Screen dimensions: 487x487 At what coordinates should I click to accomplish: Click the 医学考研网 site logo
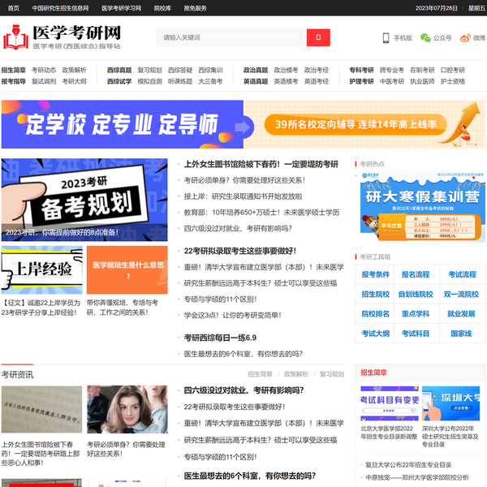(62, 37)
